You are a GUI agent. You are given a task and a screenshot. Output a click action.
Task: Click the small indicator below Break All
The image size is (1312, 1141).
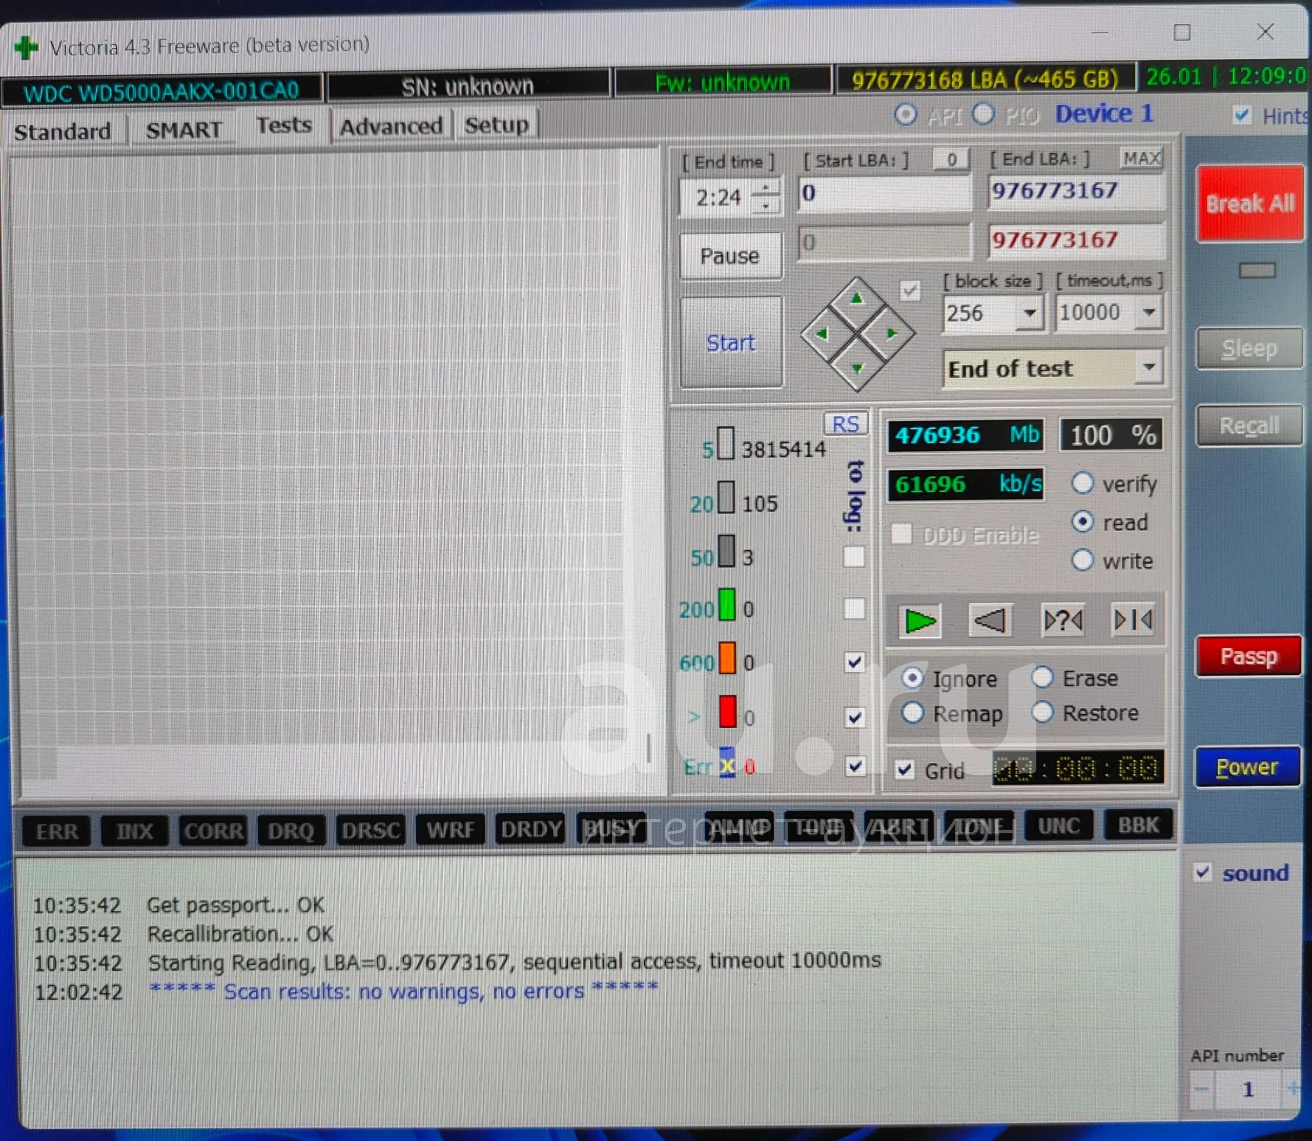[1257, 271]
